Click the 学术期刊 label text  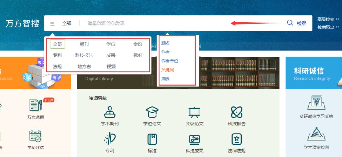pyautogui.click(x=110, y=124)
